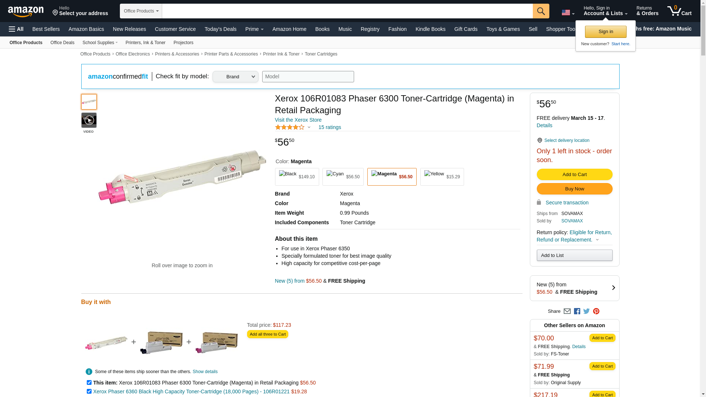Click the Amazon logo
The height and width of the screenshot is (397, 706).
26,11
